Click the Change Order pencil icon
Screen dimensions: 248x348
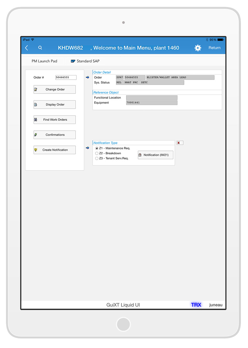click(36, 90)
